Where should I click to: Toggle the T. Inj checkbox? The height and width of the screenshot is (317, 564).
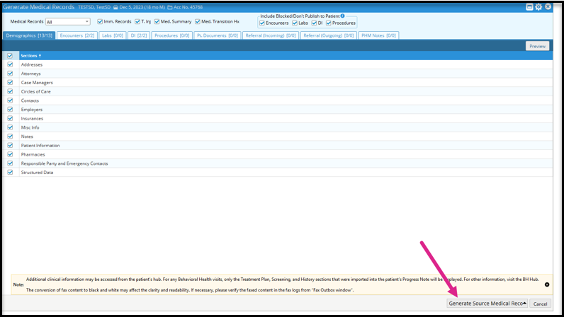point(137,21)
